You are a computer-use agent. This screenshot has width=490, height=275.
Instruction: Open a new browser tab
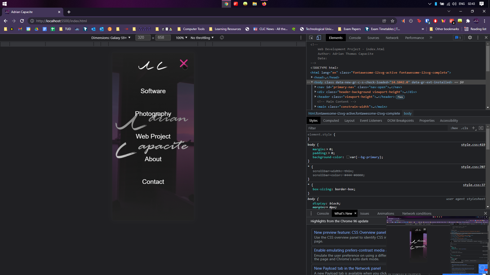point(69,12)
